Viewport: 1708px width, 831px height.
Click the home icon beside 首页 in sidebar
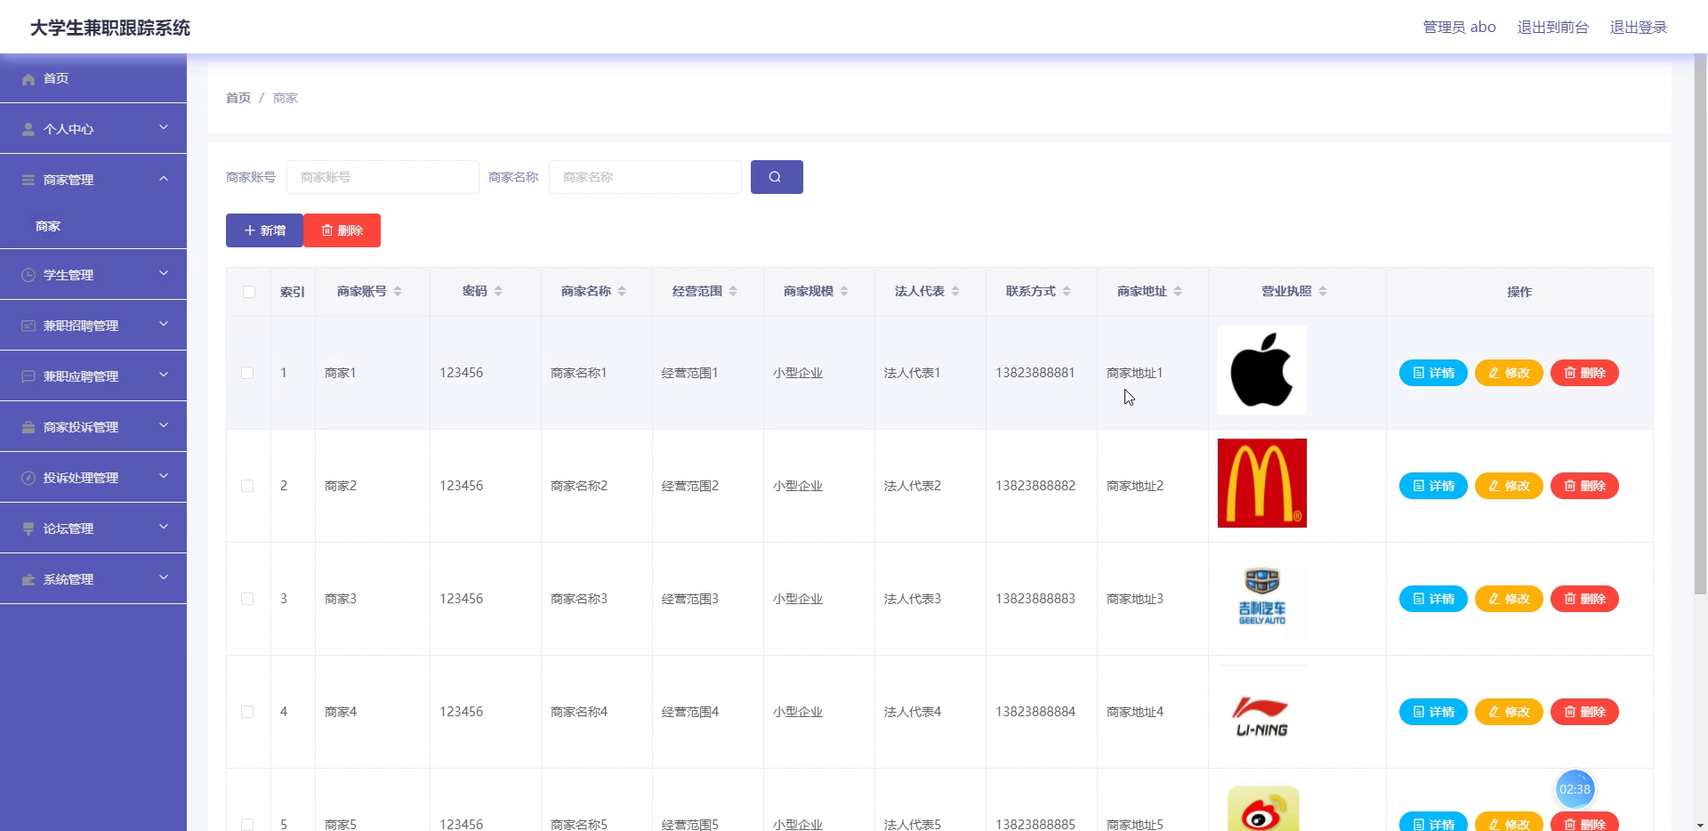[x=28, y=79]
